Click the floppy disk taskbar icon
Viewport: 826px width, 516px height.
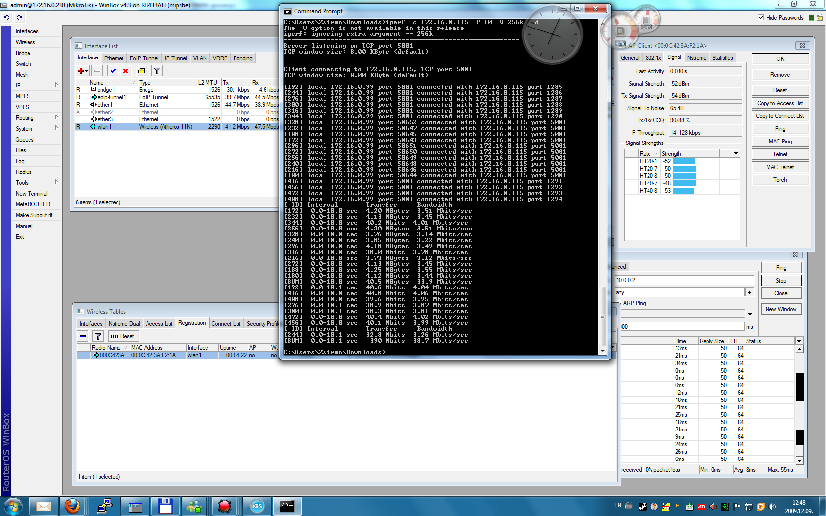coord(165,506)
